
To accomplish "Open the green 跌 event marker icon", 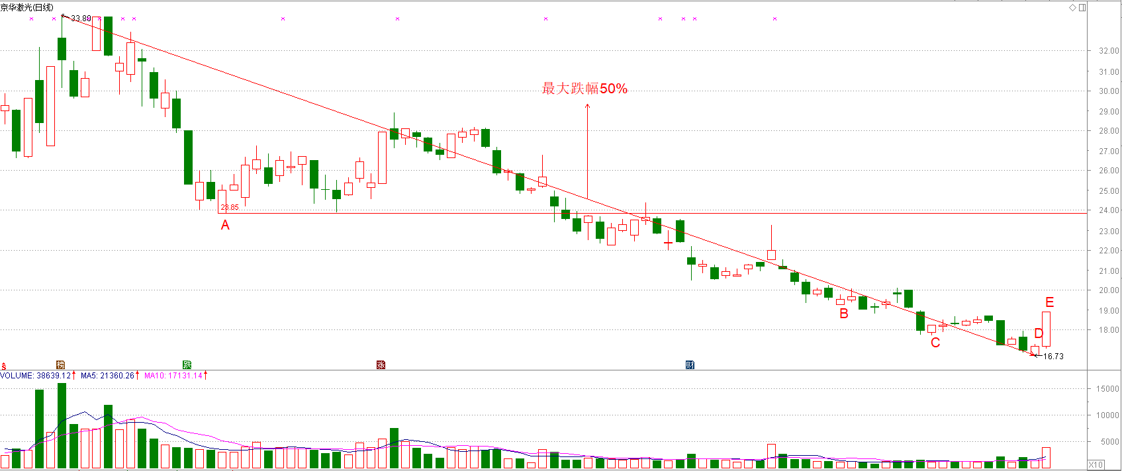I will pyautogui.click(x=187, y=365).
